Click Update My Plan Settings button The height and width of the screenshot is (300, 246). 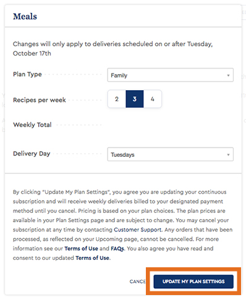[x=193, y=281]
